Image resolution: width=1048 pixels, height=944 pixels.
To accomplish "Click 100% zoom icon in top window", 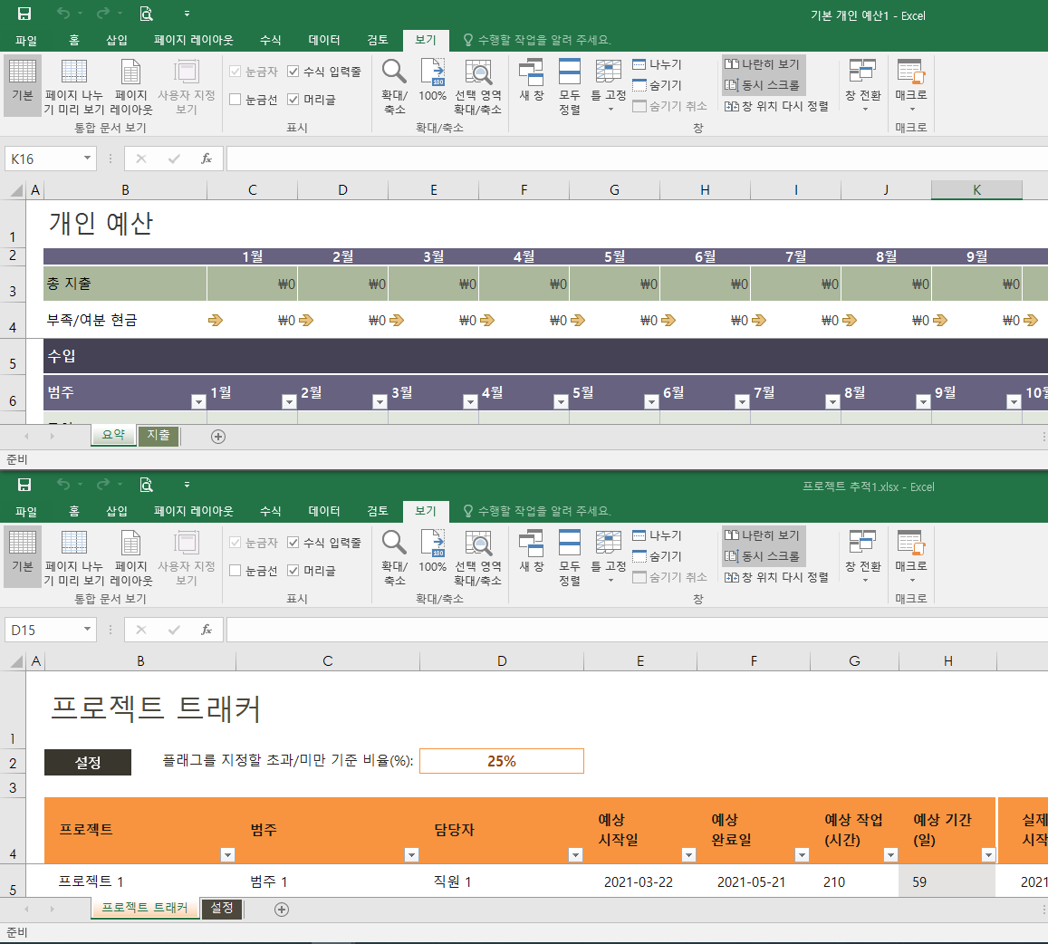I will 432,80.
